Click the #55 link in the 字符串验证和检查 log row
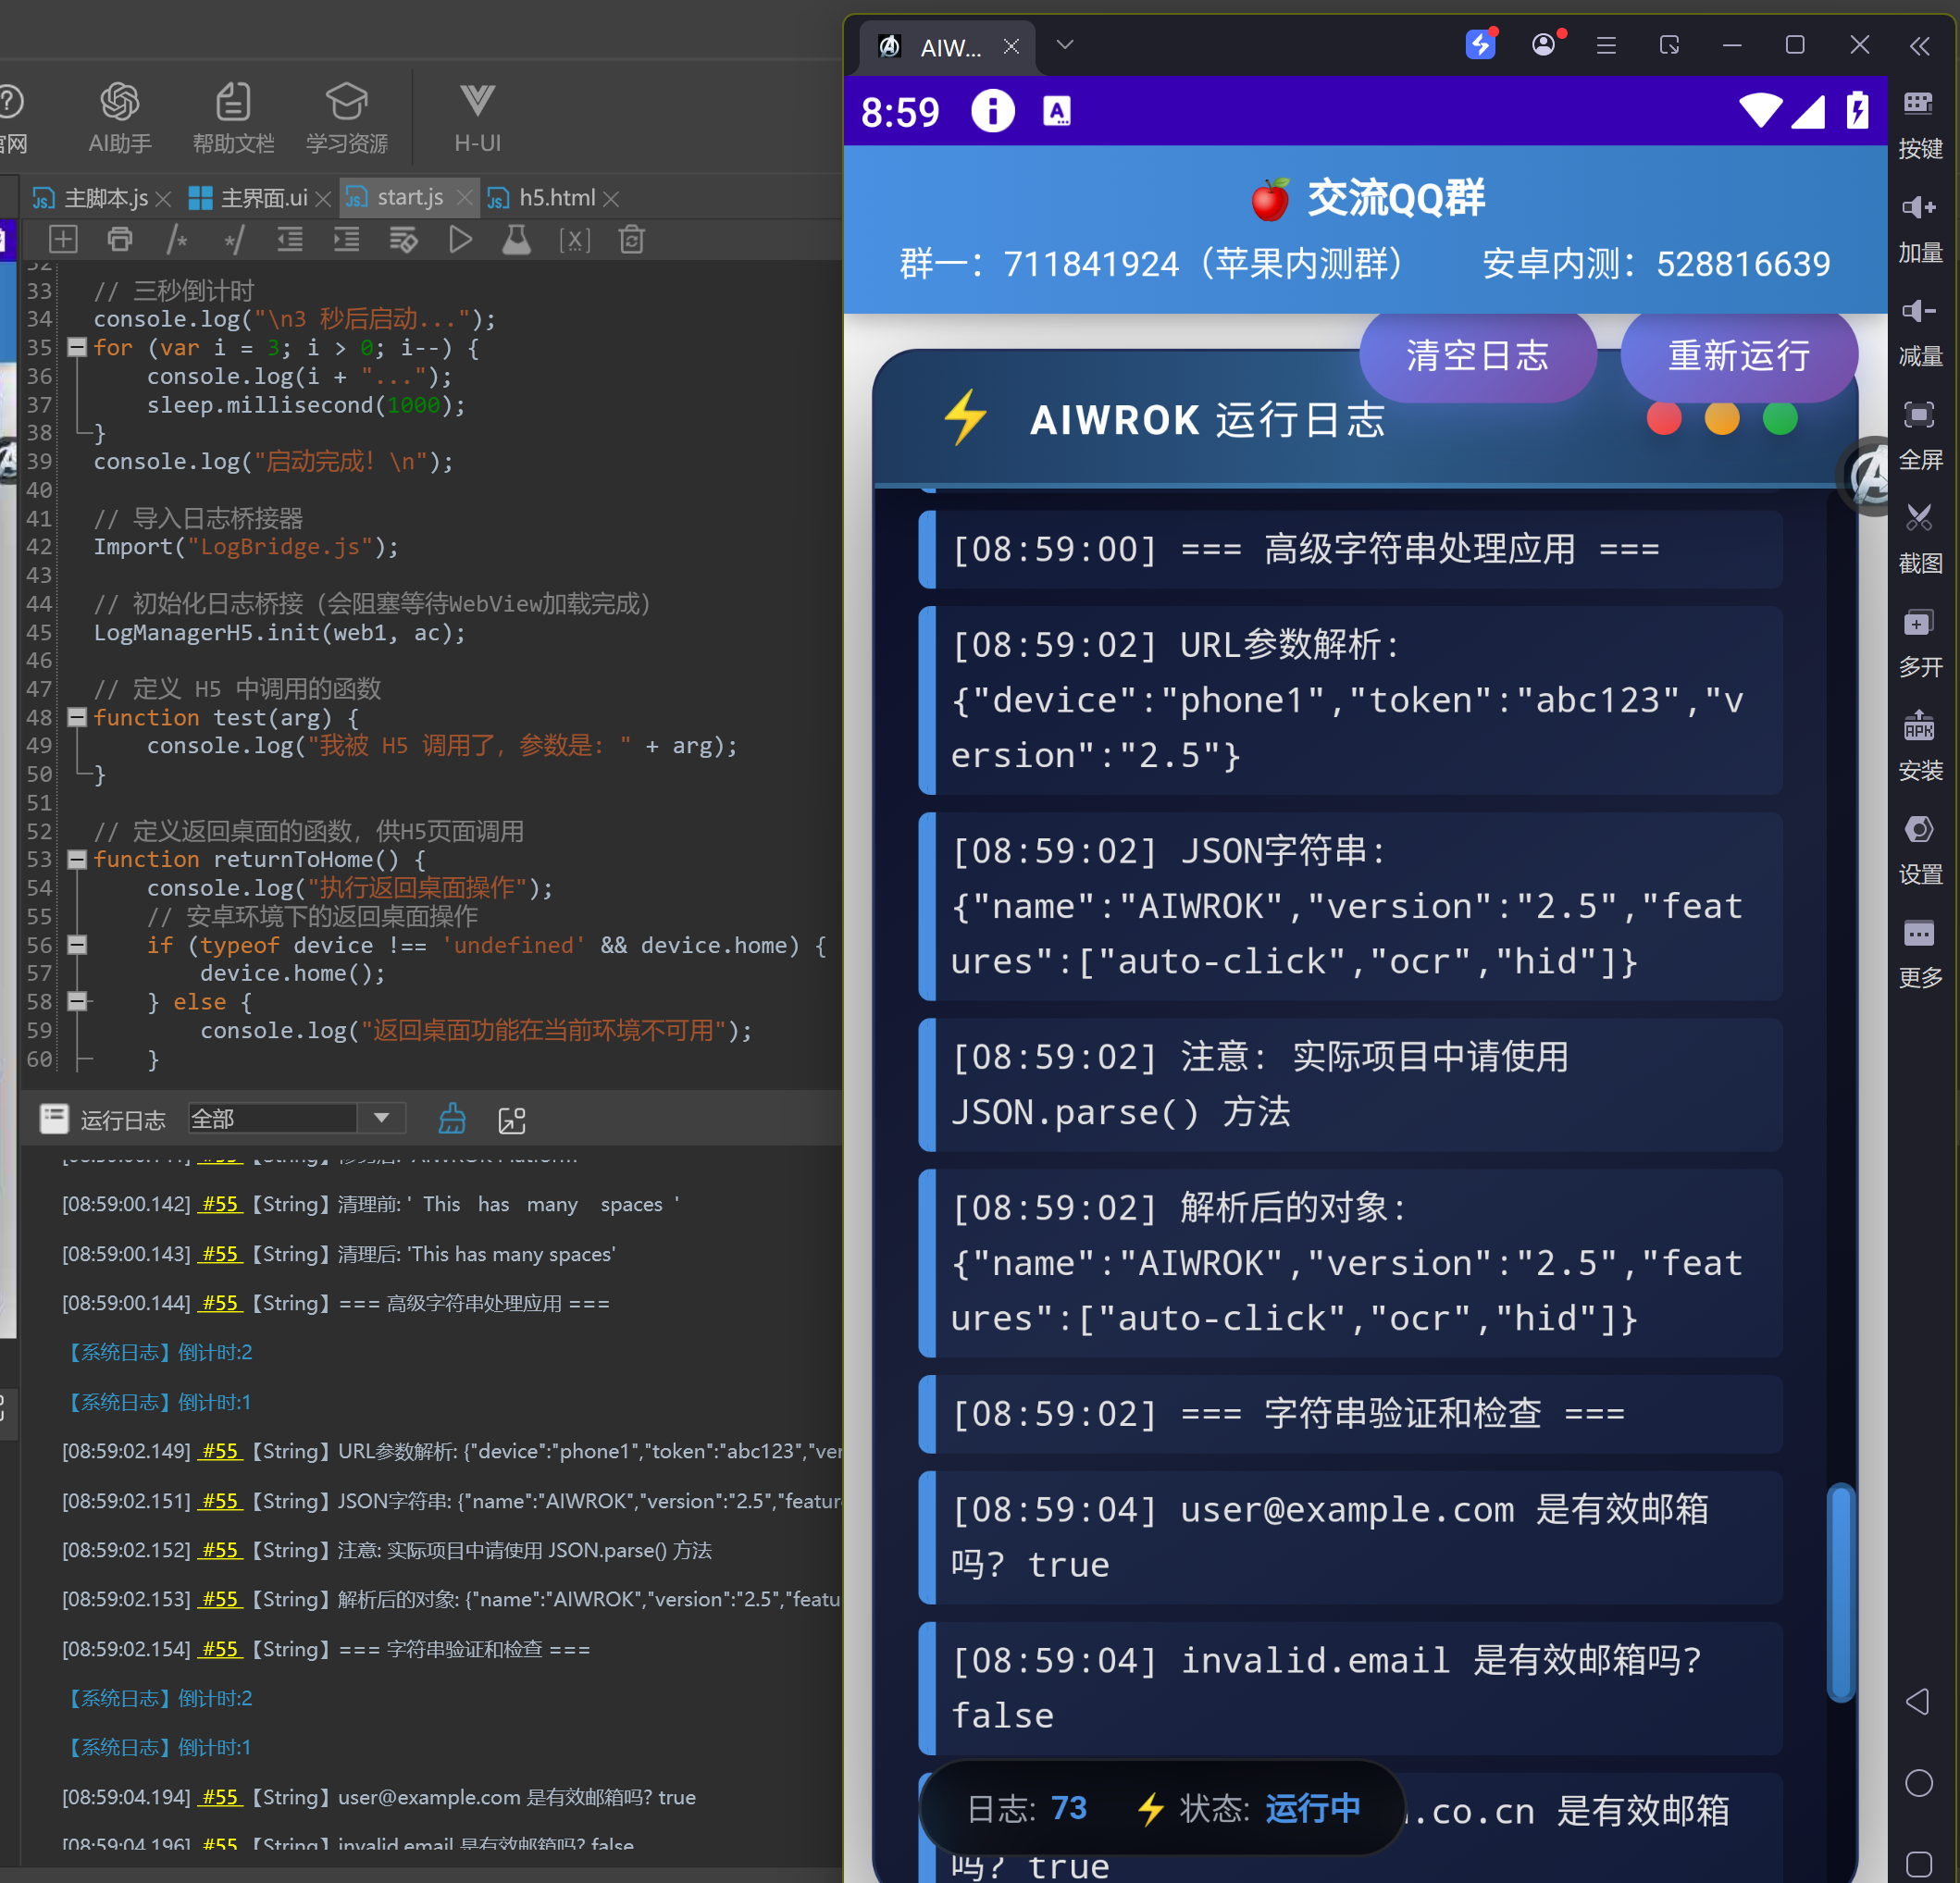The height and width of the screenshot is (1883, 1960). 220,1649
